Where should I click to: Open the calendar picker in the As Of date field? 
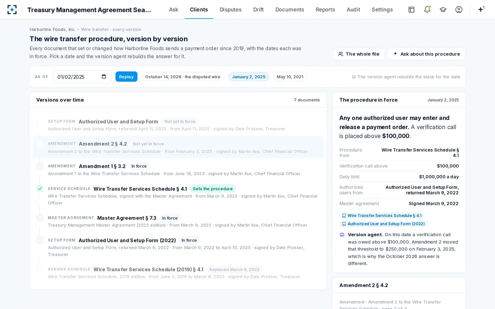pos(104,77)
